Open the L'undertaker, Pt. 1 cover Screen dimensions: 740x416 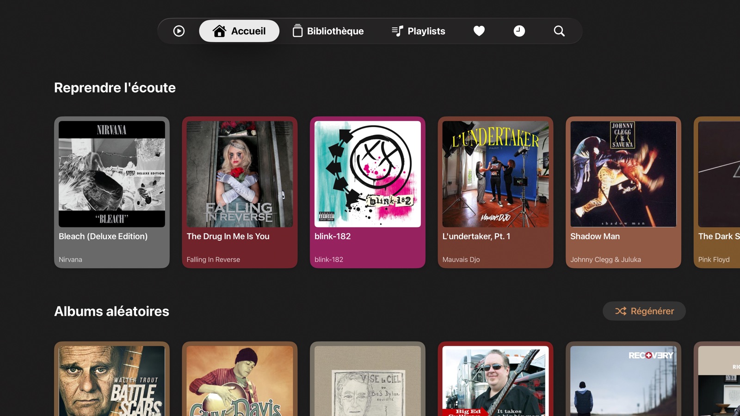[x=495, y=174]
